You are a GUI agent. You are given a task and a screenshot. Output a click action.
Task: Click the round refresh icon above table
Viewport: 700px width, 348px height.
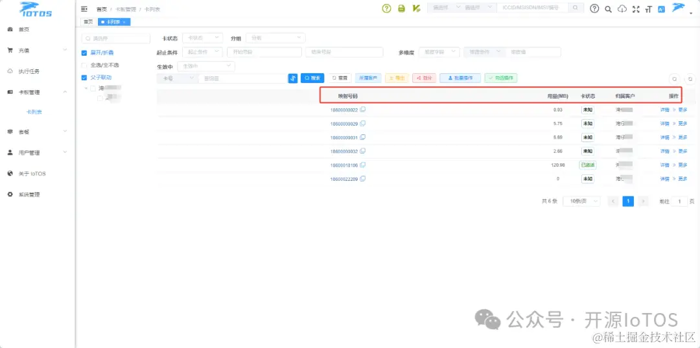pyautogui.click(x=690, y=78)
